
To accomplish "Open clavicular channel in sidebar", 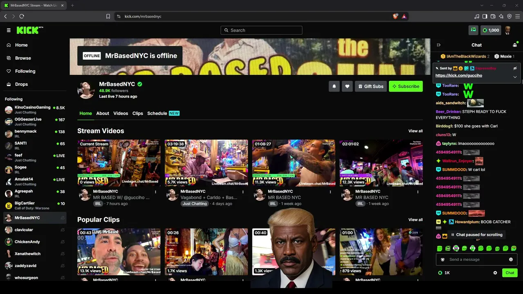I will (34, 230).
